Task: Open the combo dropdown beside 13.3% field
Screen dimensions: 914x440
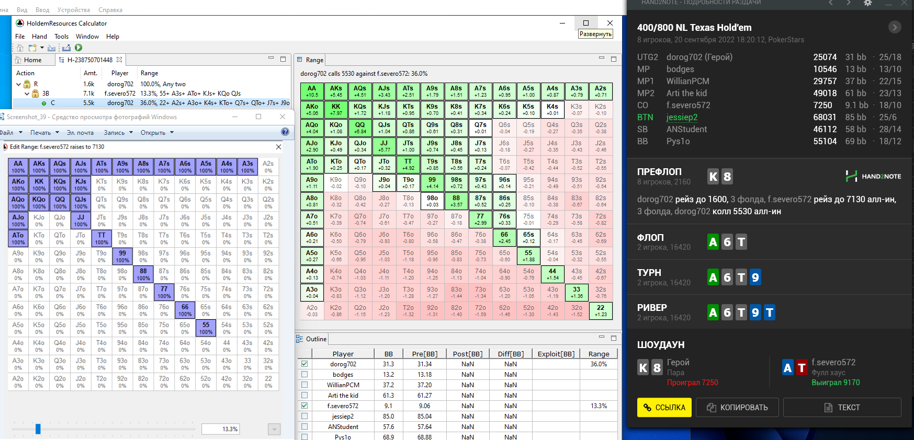Action: (274, 429)
